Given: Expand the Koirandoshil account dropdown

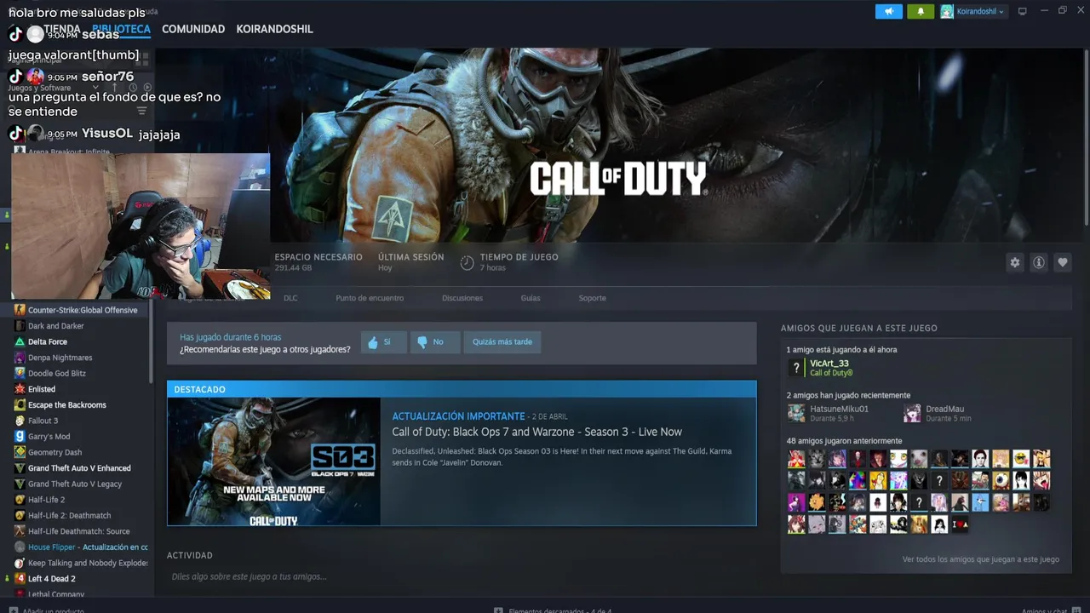Looking at the screenshot, I should pyautogui.click(x=973, y=11).
